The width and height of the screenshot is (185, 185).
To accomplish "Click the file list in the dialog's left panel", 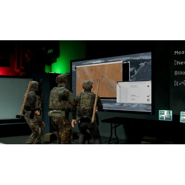I will tap(123, 94).
